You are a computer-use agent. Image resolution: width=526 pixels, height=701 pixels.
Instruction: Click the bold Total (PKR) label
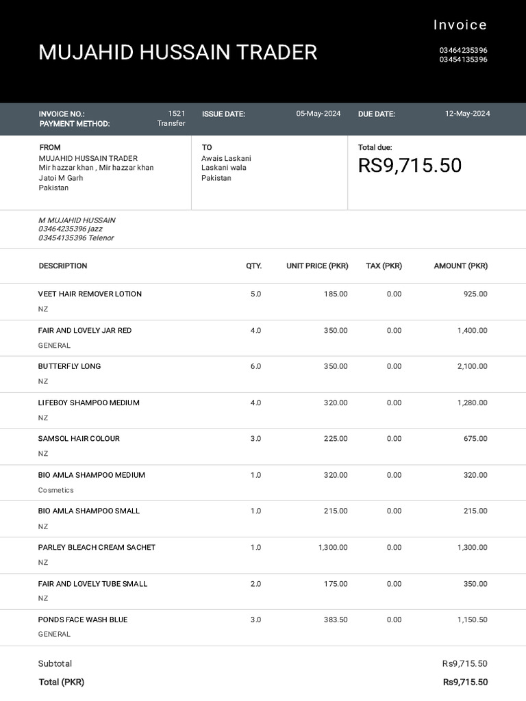[62, 682]
